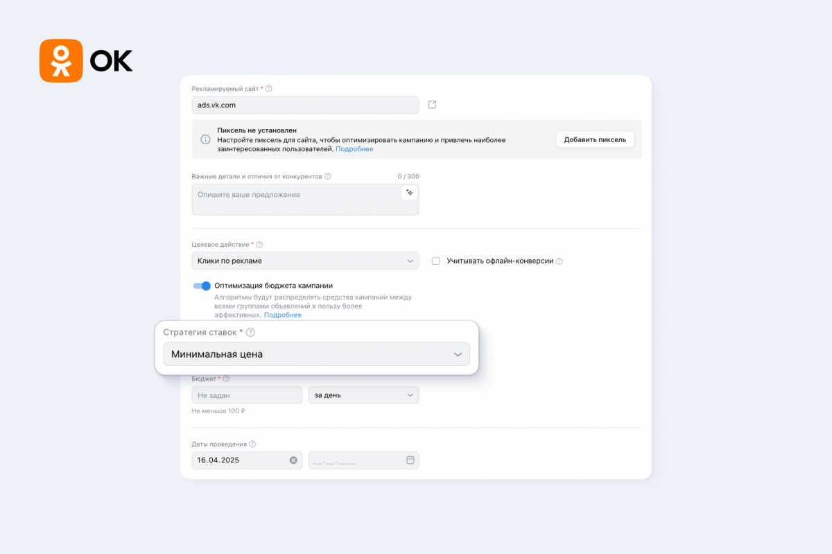
Task: Open advertised site via external link icon
Action: click(432, 105)
